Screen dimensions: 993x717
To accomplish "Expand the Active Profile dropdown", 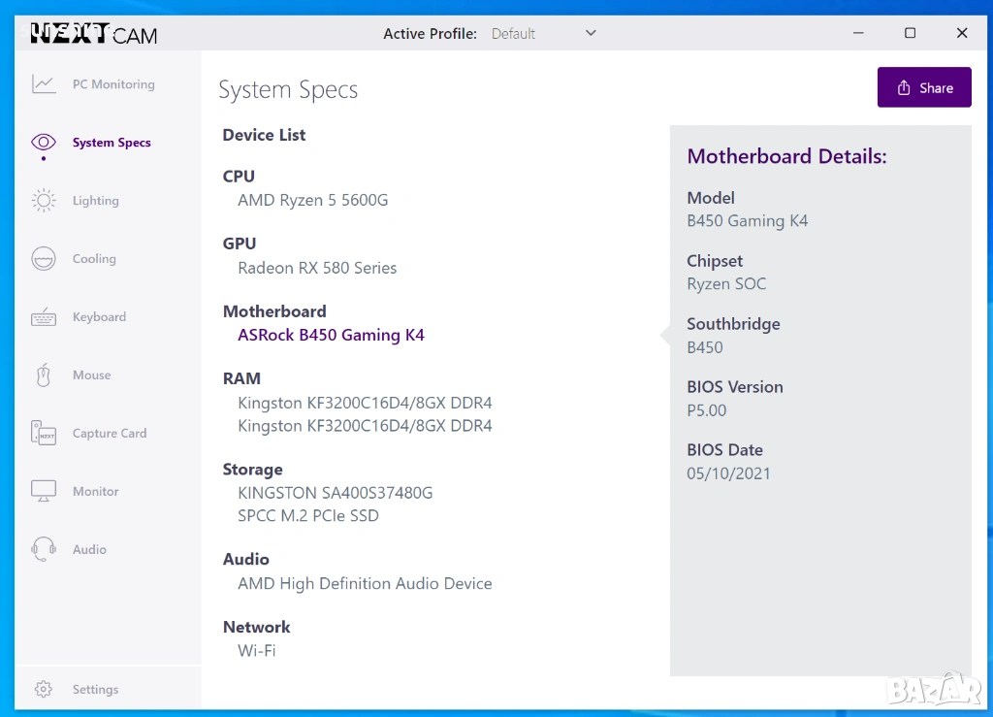I will coord(543,34).
